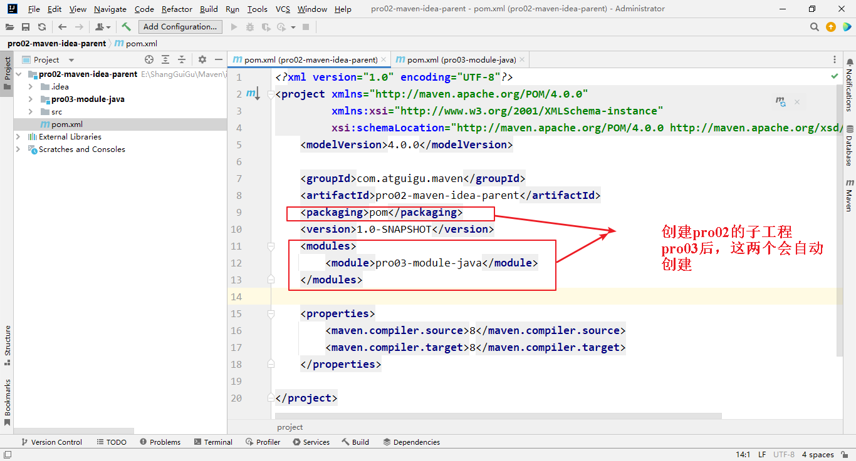Screen dimensions: 856x461
Task: Collapse the modules tag fold marker at line 11
Action: pyautogui.click(x=271, y=246)
